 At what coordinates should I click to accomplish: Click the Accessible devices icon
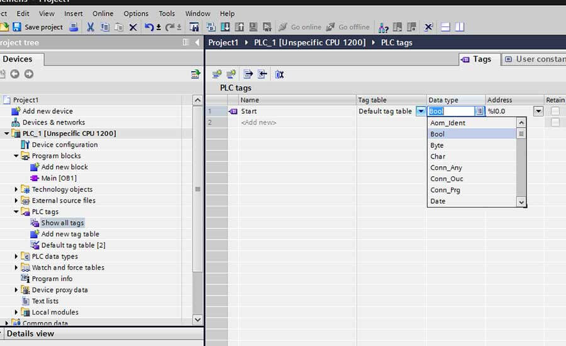383,27
